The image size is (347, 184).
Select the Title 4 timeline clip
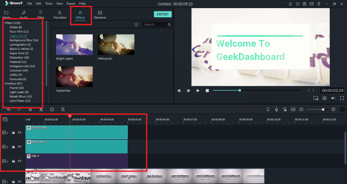77,161
